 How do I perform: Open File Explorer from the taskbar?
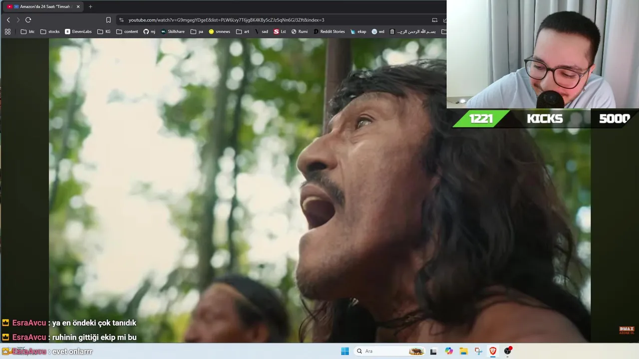[463, 351]
